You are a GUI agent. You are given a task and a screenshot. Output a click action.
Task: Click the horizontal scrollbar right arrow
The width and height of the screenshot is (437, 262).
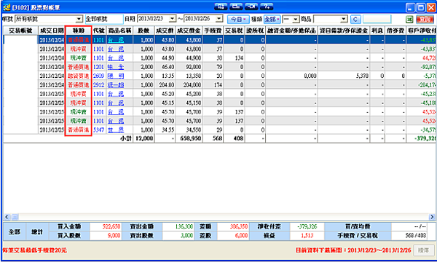point(431,216)
